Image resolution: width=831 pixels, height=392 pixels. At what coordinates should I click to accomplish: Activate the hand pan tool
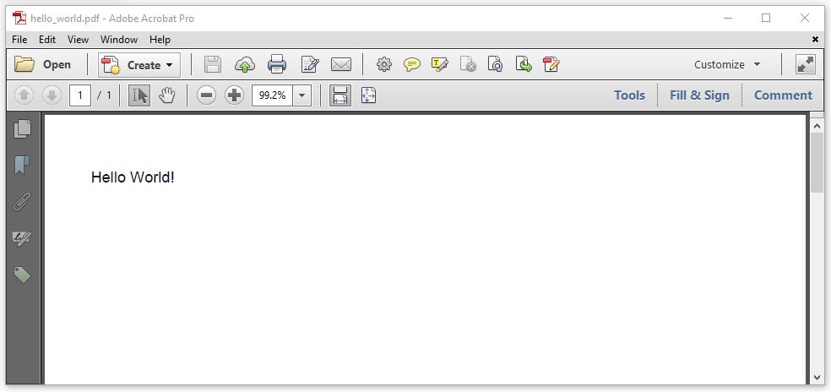pyautogui.click(x=167, y=95)
